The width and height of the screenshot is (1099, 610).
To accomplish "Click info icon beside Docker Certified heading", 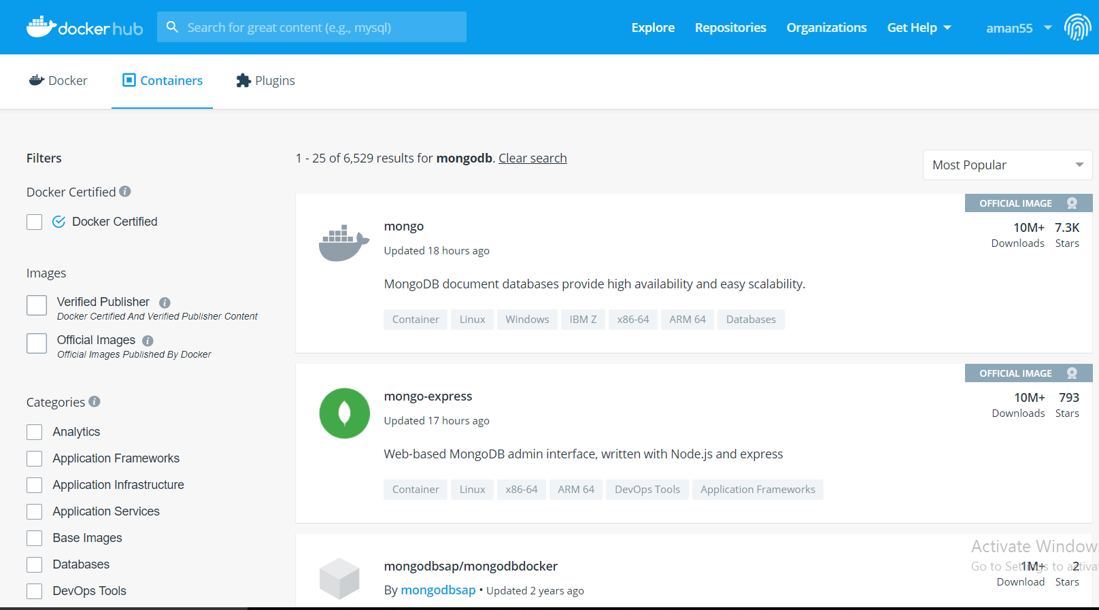I will tap(125, 192).
